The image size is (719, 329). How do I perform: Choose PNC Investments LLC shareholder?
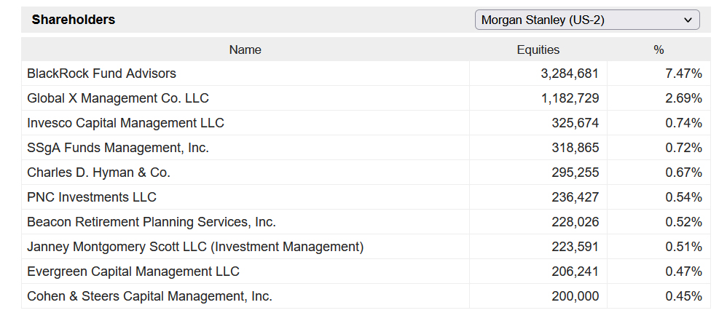tap(92, 197)
